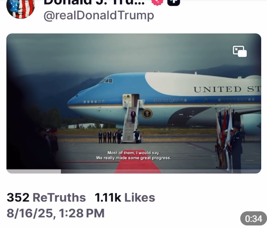The image size is (267, 232).
Task: Tap the black plus badge icon
Action: (173, 3)
